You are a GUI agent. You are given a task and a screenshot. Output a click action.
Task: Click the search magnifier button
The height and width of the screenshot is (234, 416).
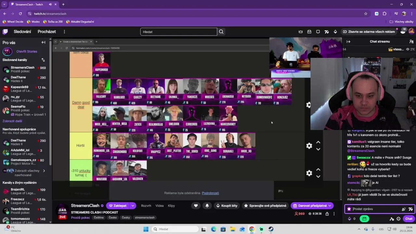[221, 32]
